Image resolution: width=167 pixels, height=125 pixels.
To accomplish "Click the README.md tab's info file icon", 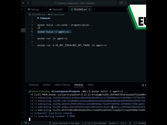I will click(x=72, y=9).
